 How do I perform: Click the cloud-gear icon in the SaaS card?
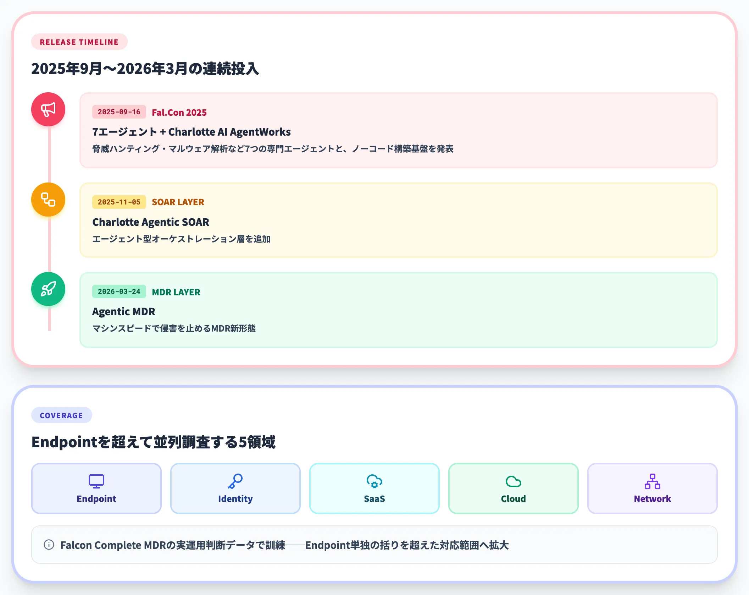pyautogui.click(x=374, y=481)
